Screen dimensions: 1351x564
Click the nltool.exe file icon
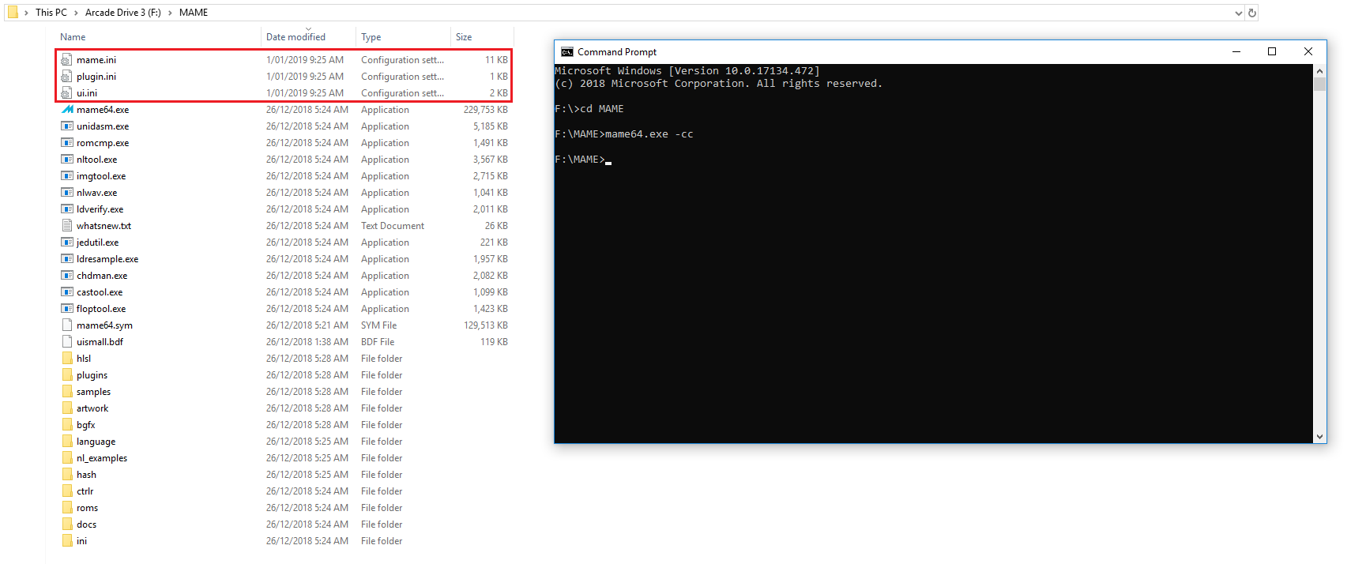point(67,160)
